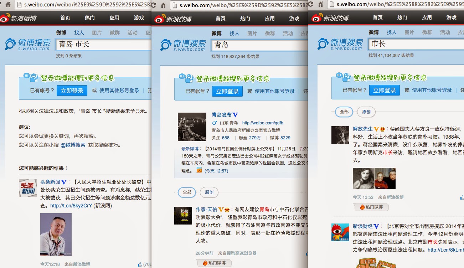Click 使用其他账号登录 in the left window
Screen dimensions: 464x268
click(119, 91)
